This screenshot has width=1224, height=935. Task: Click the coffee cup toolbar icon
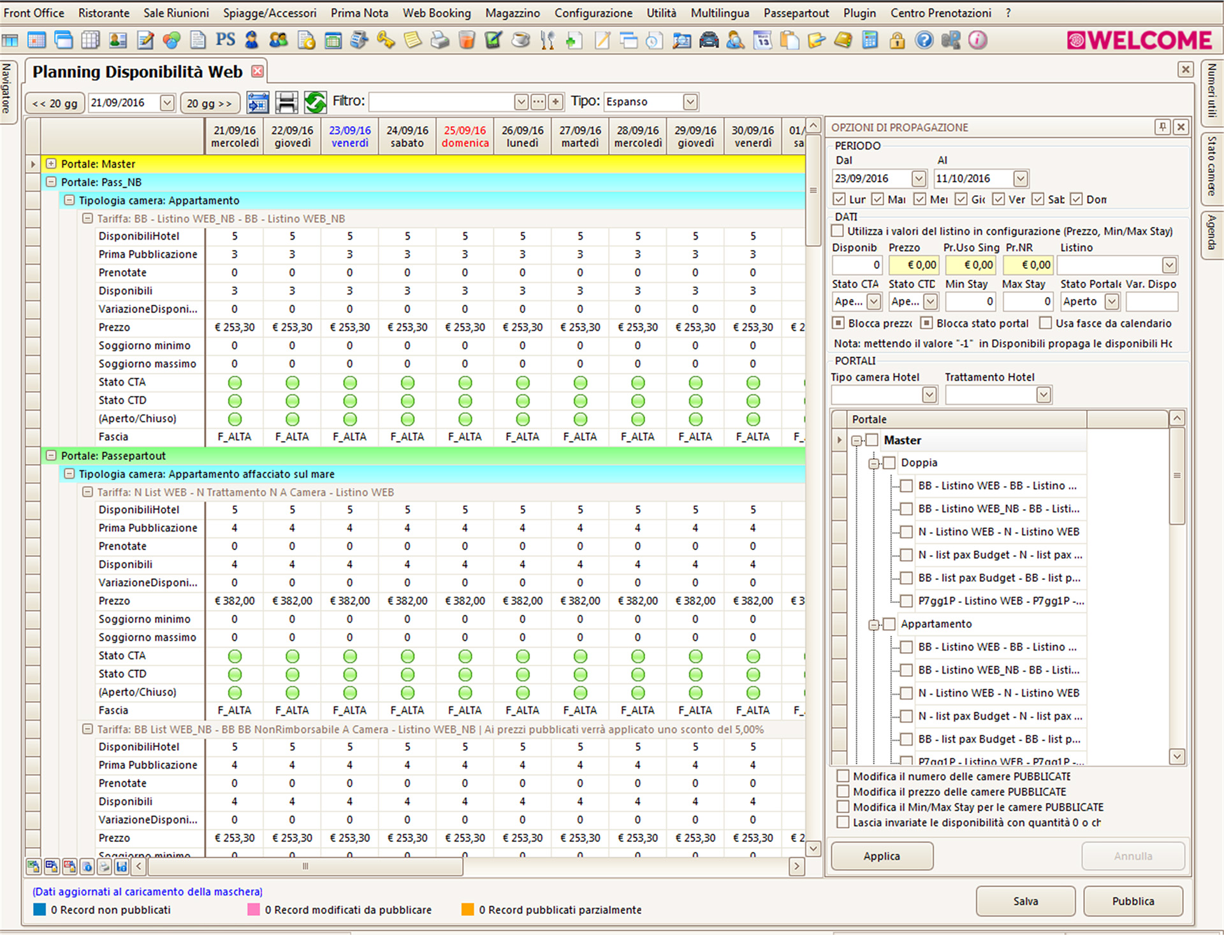pos(521,40)
